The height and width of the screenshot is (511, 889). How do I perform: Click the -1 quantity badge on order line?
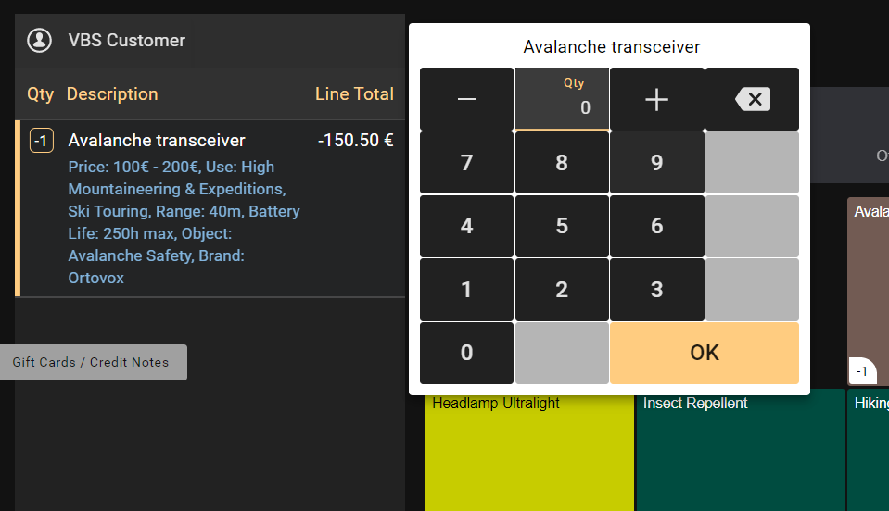pos(42,141)
